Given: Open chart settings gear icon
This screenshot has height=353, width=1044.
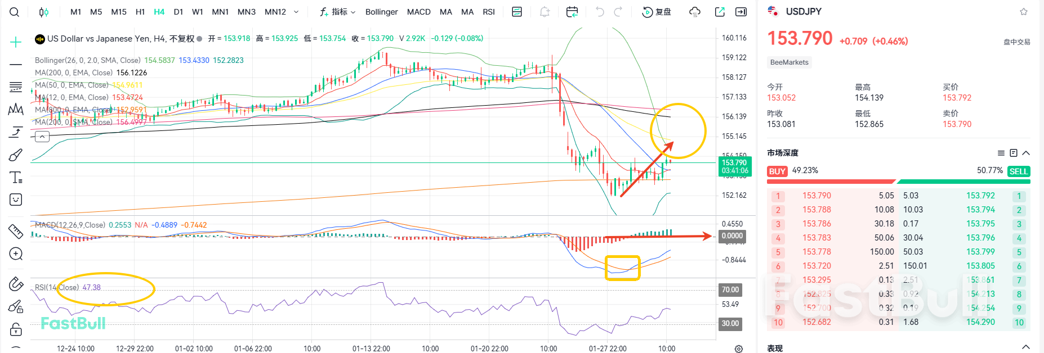Looking at the screenshot, I should click(x=738, y=349).
